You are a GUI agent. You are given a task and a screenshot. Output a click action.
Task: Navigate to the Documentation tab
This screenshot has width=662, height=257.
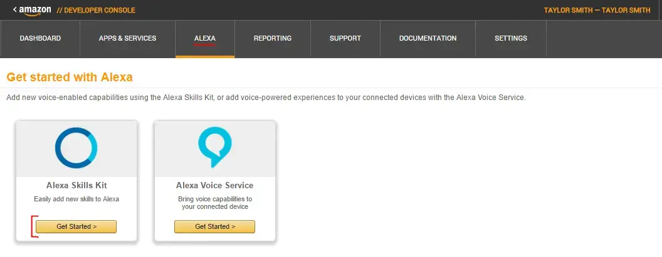tap(428, 38)
